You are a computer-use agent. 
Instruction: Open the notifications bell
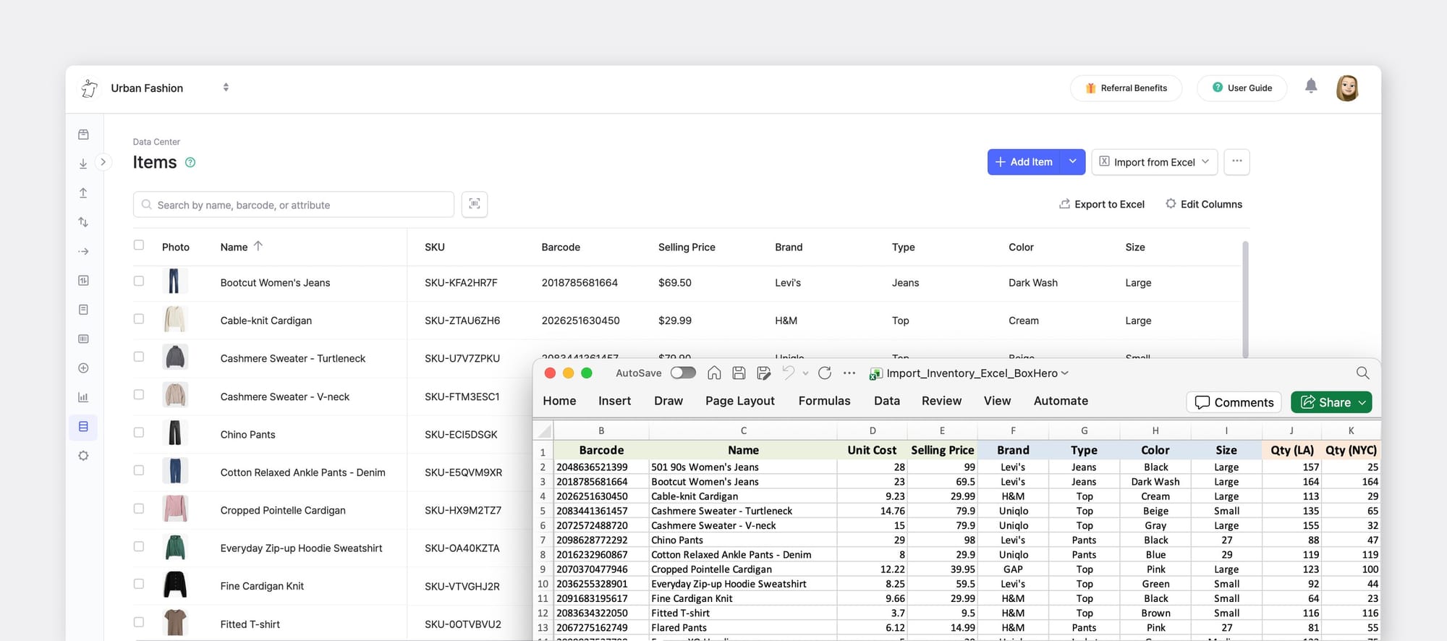click(1311, 87)
